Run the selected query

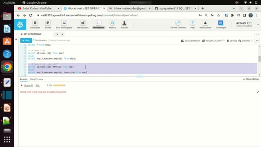click(26, 40)
